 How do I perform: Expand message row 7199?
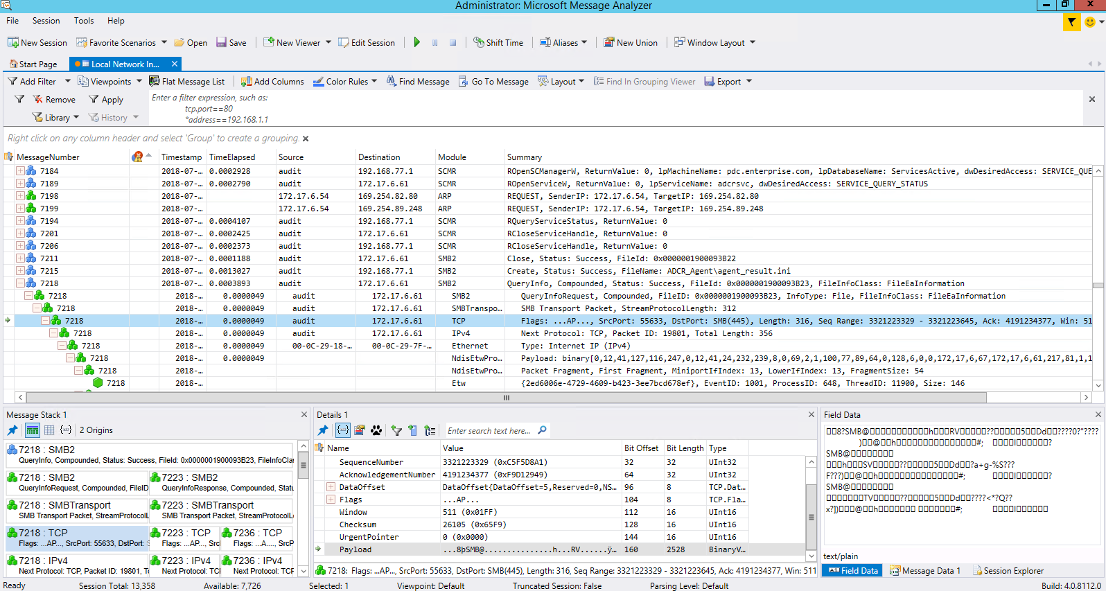(x=20, y=209)
